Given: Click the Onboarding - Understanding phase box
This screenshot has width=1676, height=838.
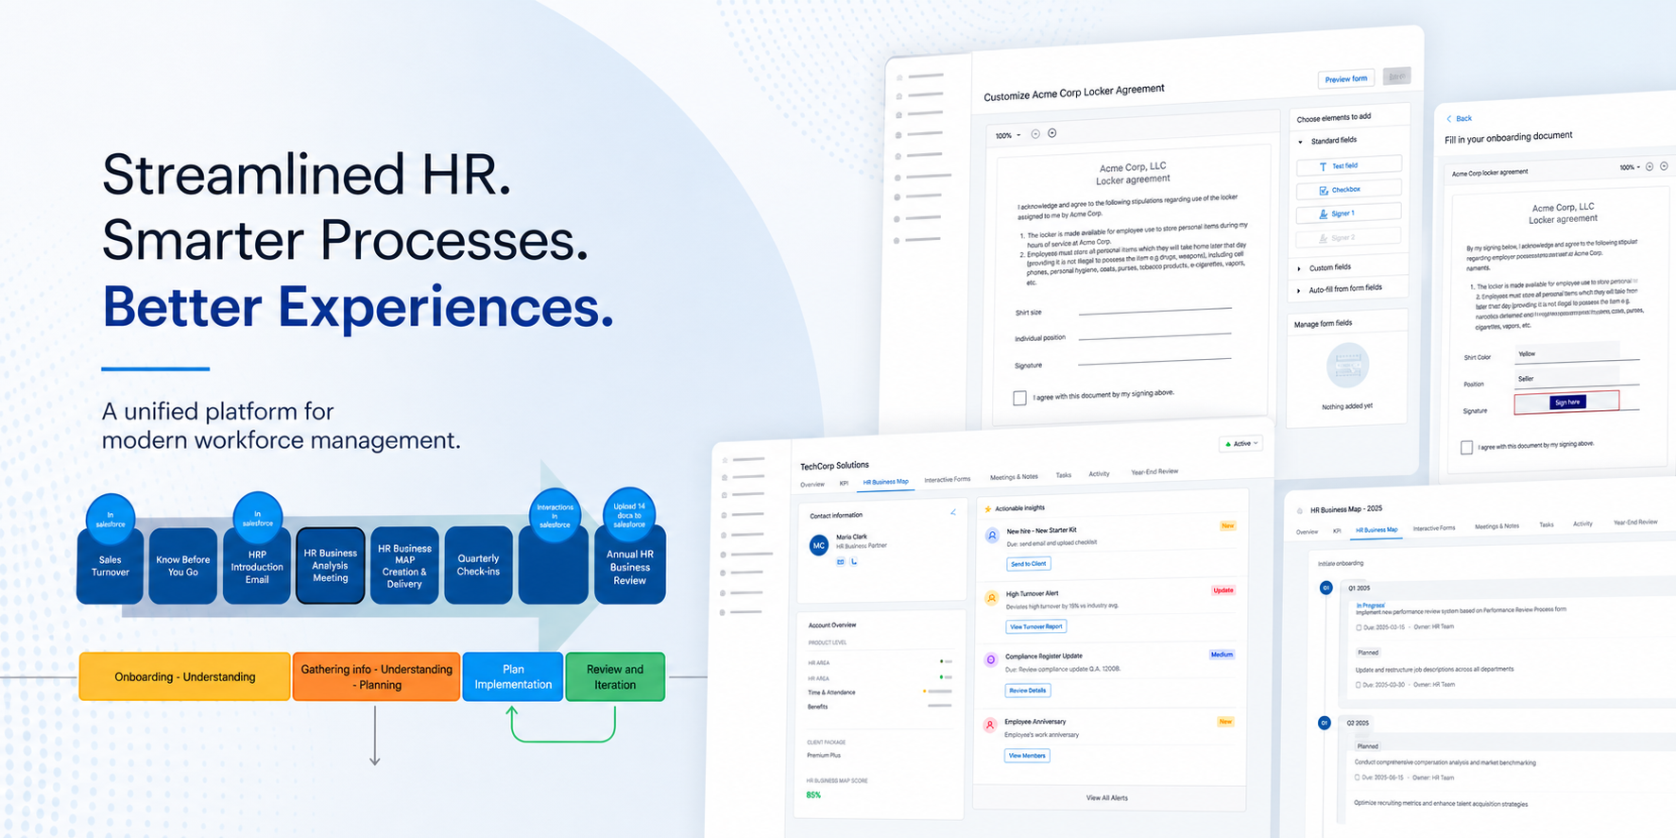Looking at the screenshot, I should [x=185, y=676].
